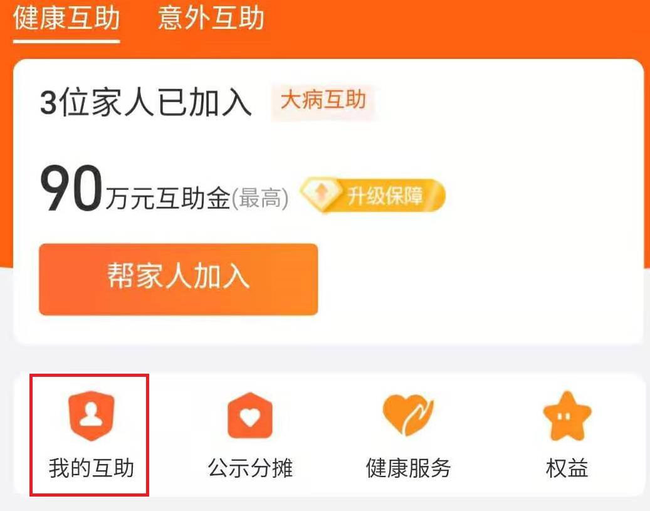
Task: Click the (最高) gray note
Action: pyautogui.click(x=259, y=198)
